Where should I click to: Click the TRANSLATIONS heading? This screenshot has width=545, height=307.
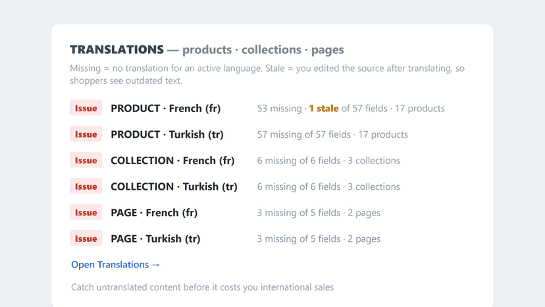117,49
